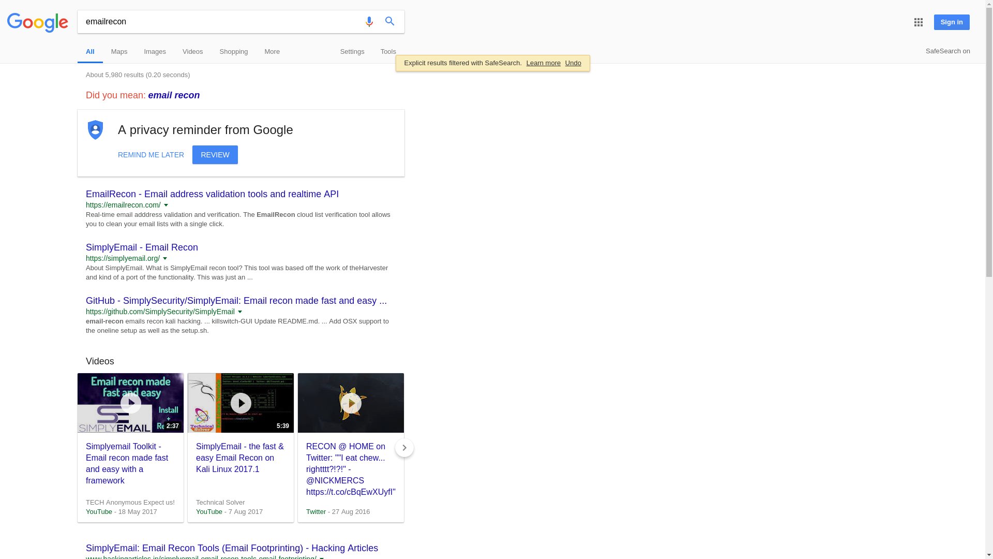Play the Simplyemail Toolkit video thumbnail
Viewport: 993px width, 559px height.
pos(130,403)
